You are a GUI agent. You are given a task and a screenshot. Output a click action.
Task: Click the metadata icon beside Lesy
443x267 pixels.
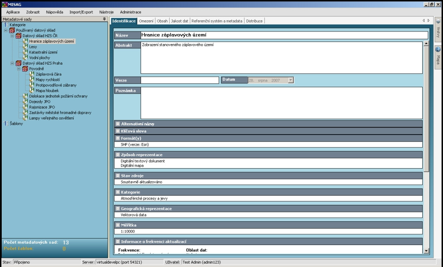[25, 47]
